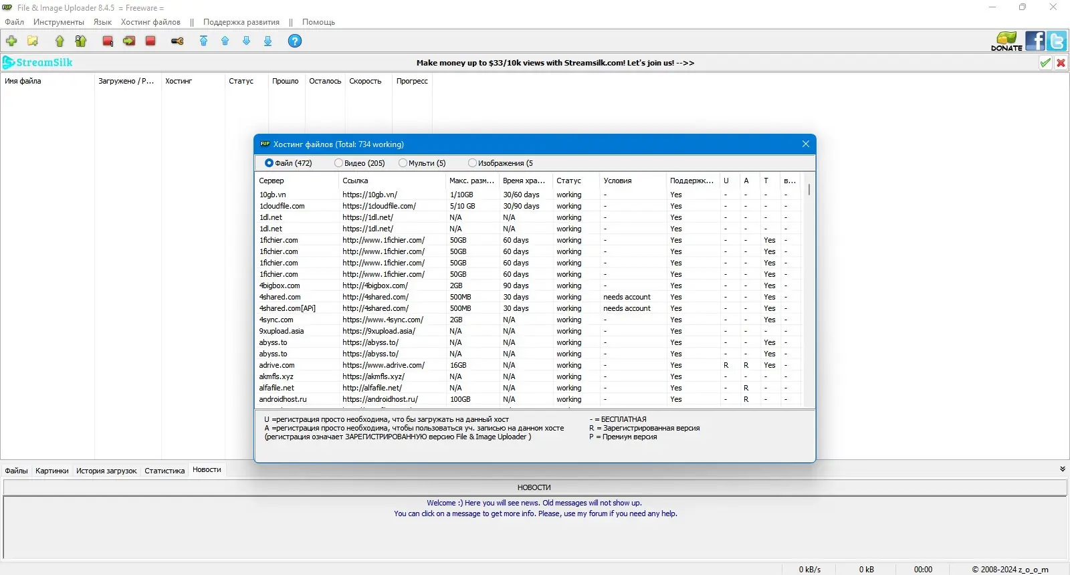Click the Скорость column header in main list

coord(368,81)
